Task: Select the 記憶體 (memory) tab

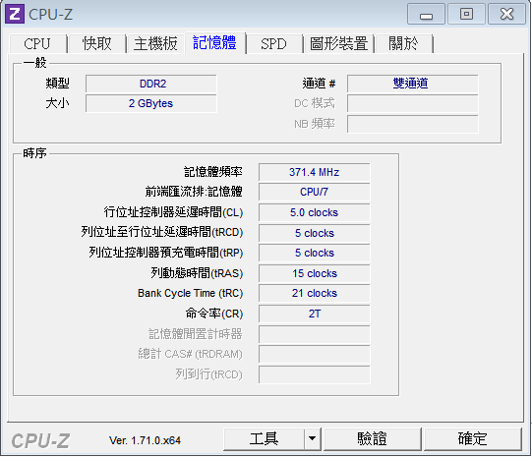Action: tap(214, 43)
